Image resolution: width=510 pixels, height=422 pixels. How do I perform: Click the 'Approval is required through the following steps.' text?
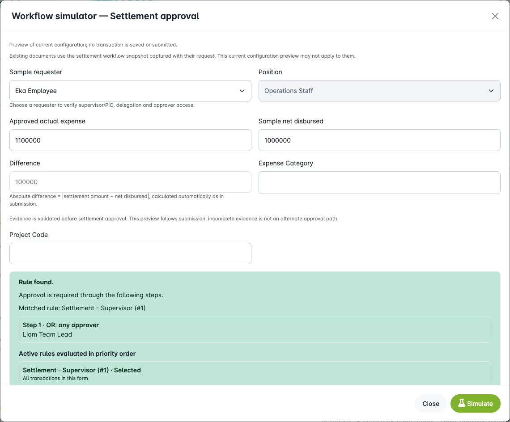point(91,295)
